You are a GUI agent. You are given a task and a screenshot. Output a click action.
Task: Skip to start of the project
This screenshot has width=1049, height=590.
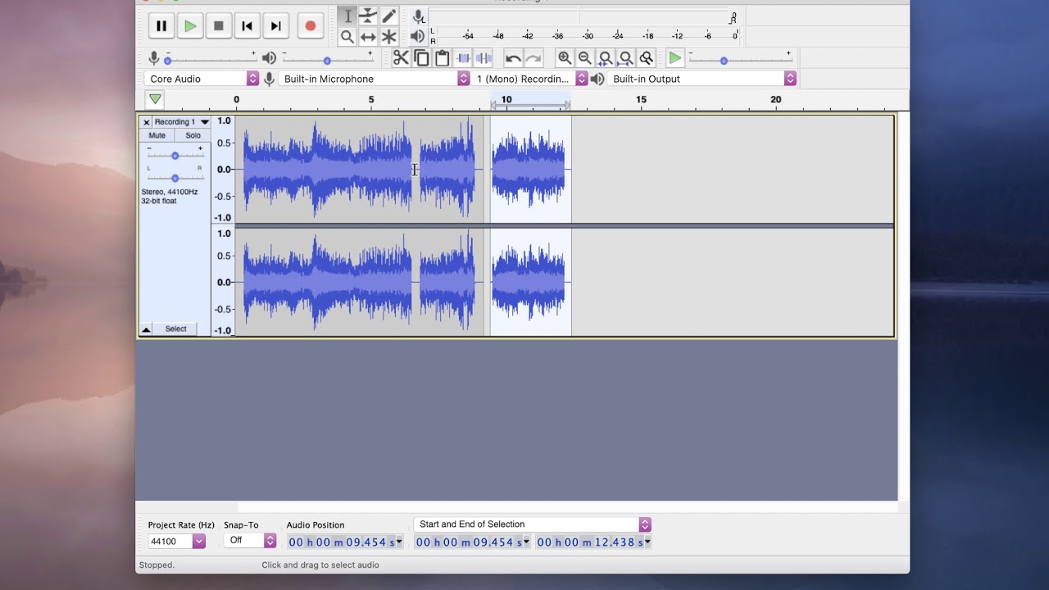point(247,26)
